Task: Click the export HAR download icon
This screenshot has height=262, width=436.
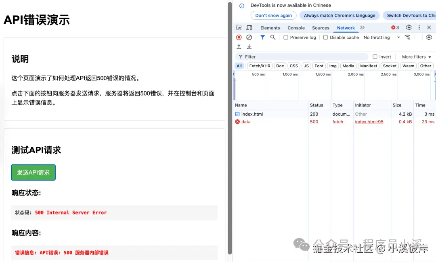Action: 249,47
